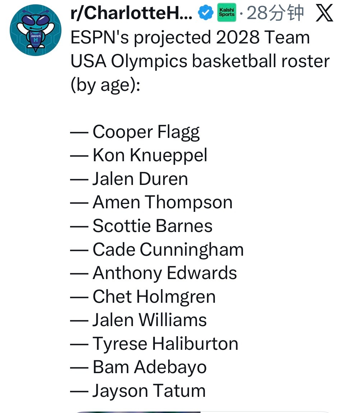Click on Anthony Edwards

tap(165, 273)
